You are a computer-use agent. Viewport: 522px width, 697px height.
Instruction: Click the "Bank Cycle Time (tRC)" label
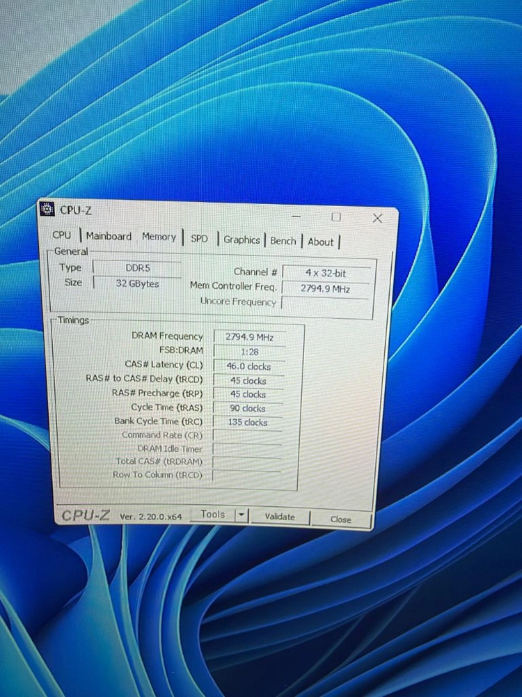[x=158, y=421]
